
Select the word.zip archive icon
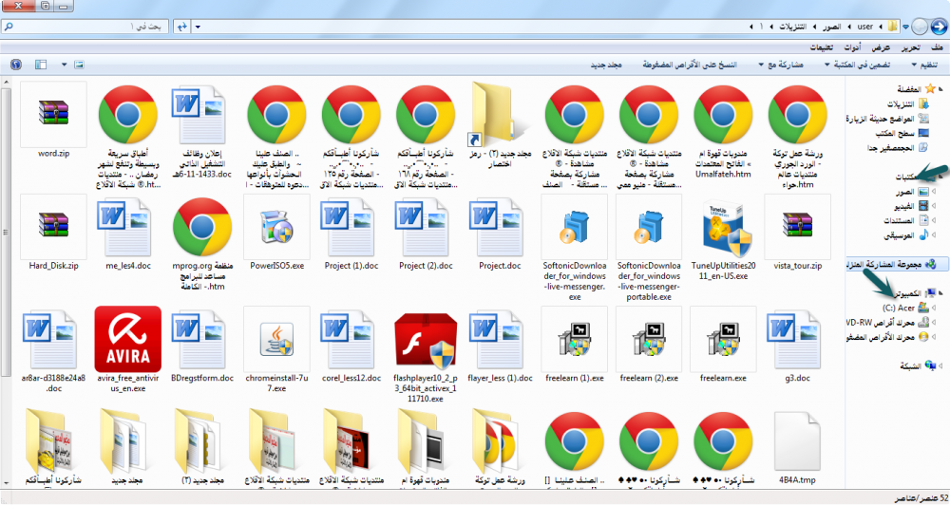pyautogui.click(x=53, y=114)
